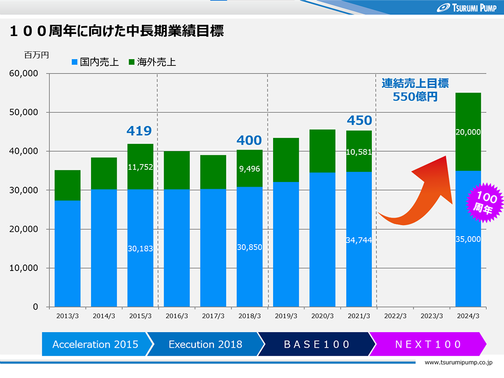Click the 400 total above 2018/3
This screenshot has height=378, width=504.
(x=249, y=140)
